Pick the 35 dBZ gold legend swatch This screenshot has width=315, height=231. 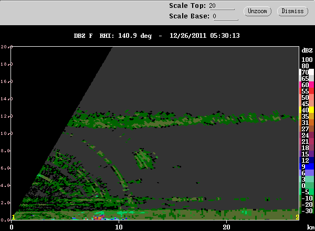(x=311, y=116)
